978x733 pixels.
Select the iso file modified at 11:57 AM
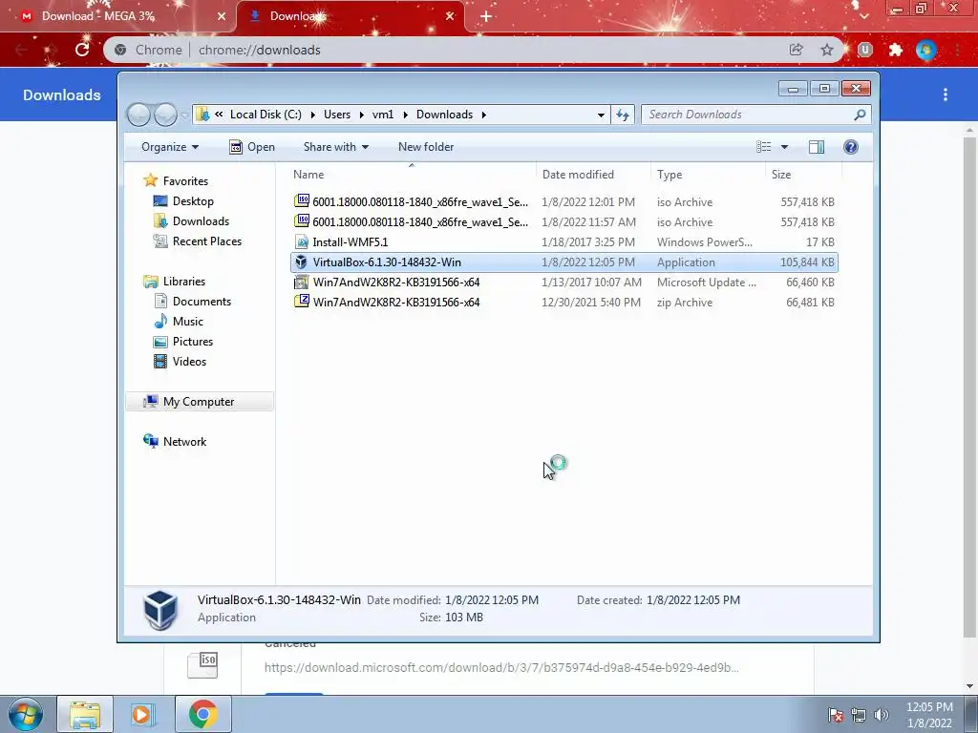tap(563, 221)
